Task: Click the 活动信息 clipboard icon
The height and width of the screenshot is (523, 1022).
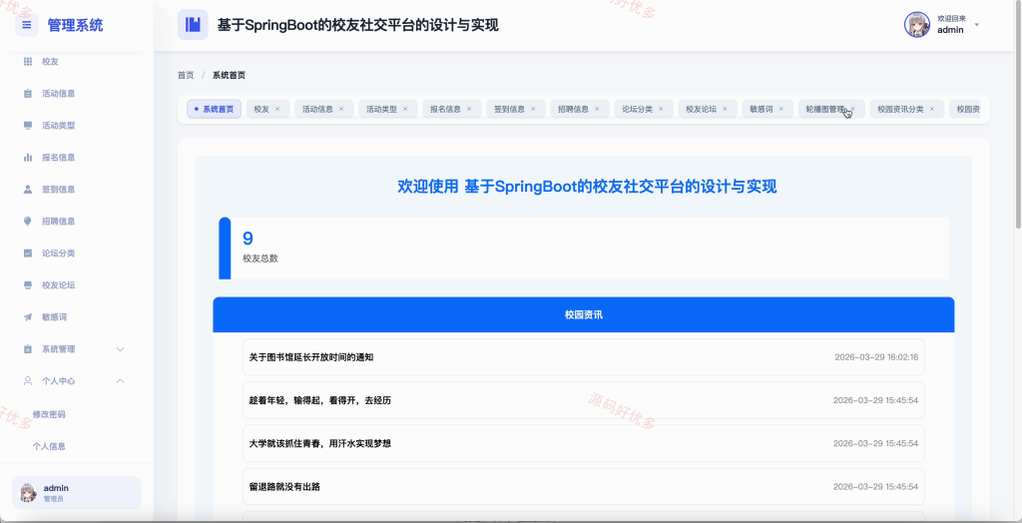Action: [27, 93]
